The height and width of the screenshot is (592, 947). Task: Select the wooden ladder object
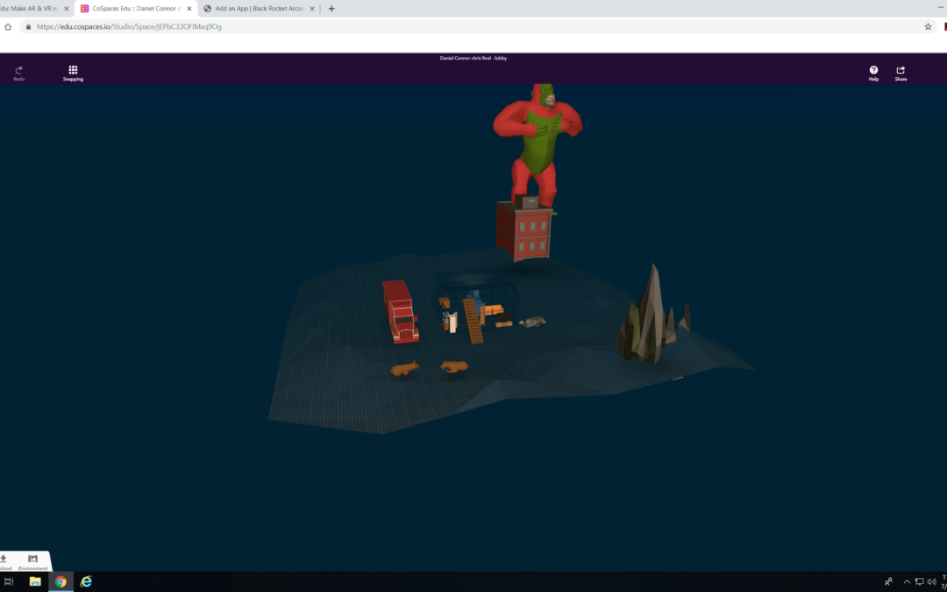pyautogui.click(x=473, y=321)
